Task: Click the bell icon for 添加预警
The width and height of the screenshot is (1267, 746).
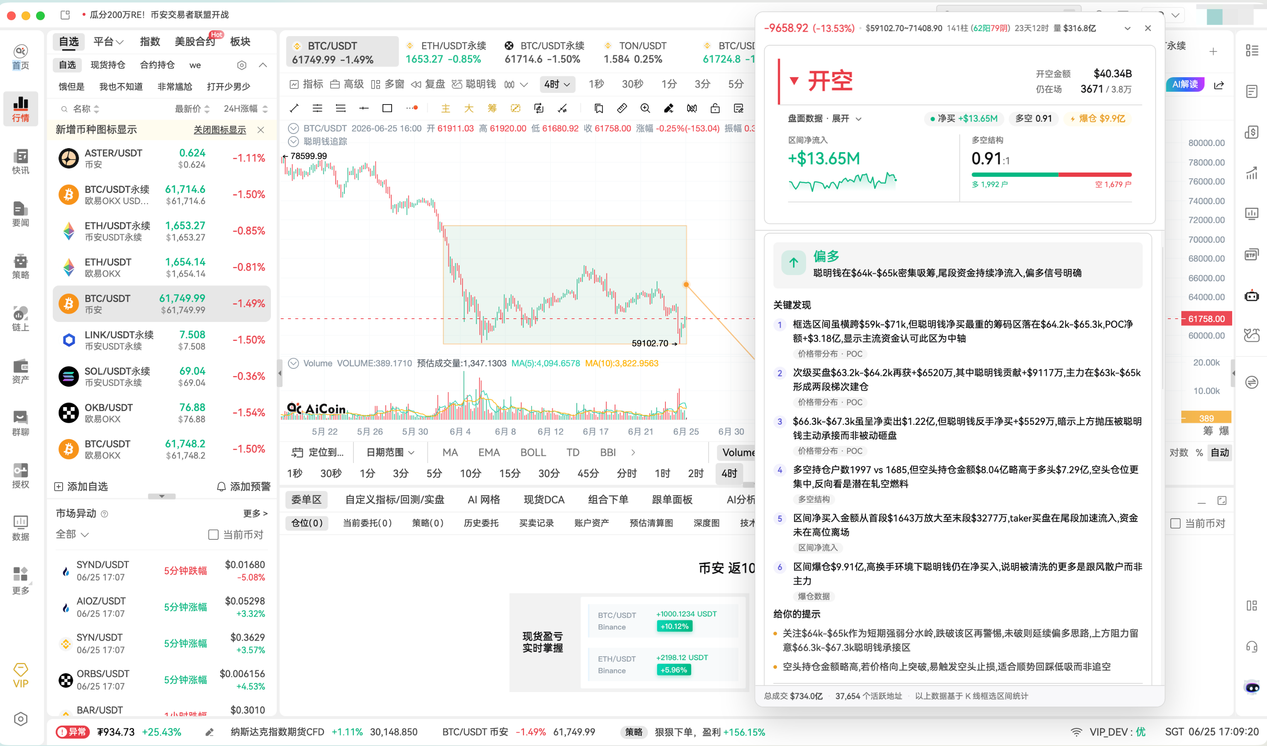Action: coord(221,486)
